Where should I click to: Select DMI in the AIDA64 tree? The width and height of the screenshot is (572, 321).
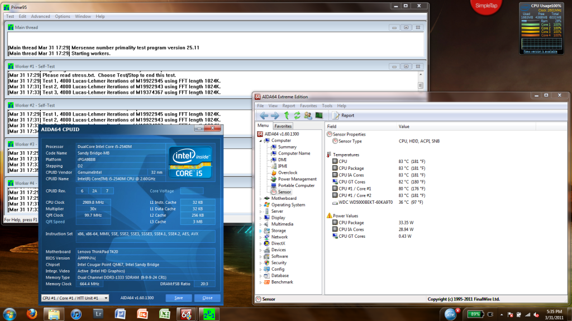282,160
